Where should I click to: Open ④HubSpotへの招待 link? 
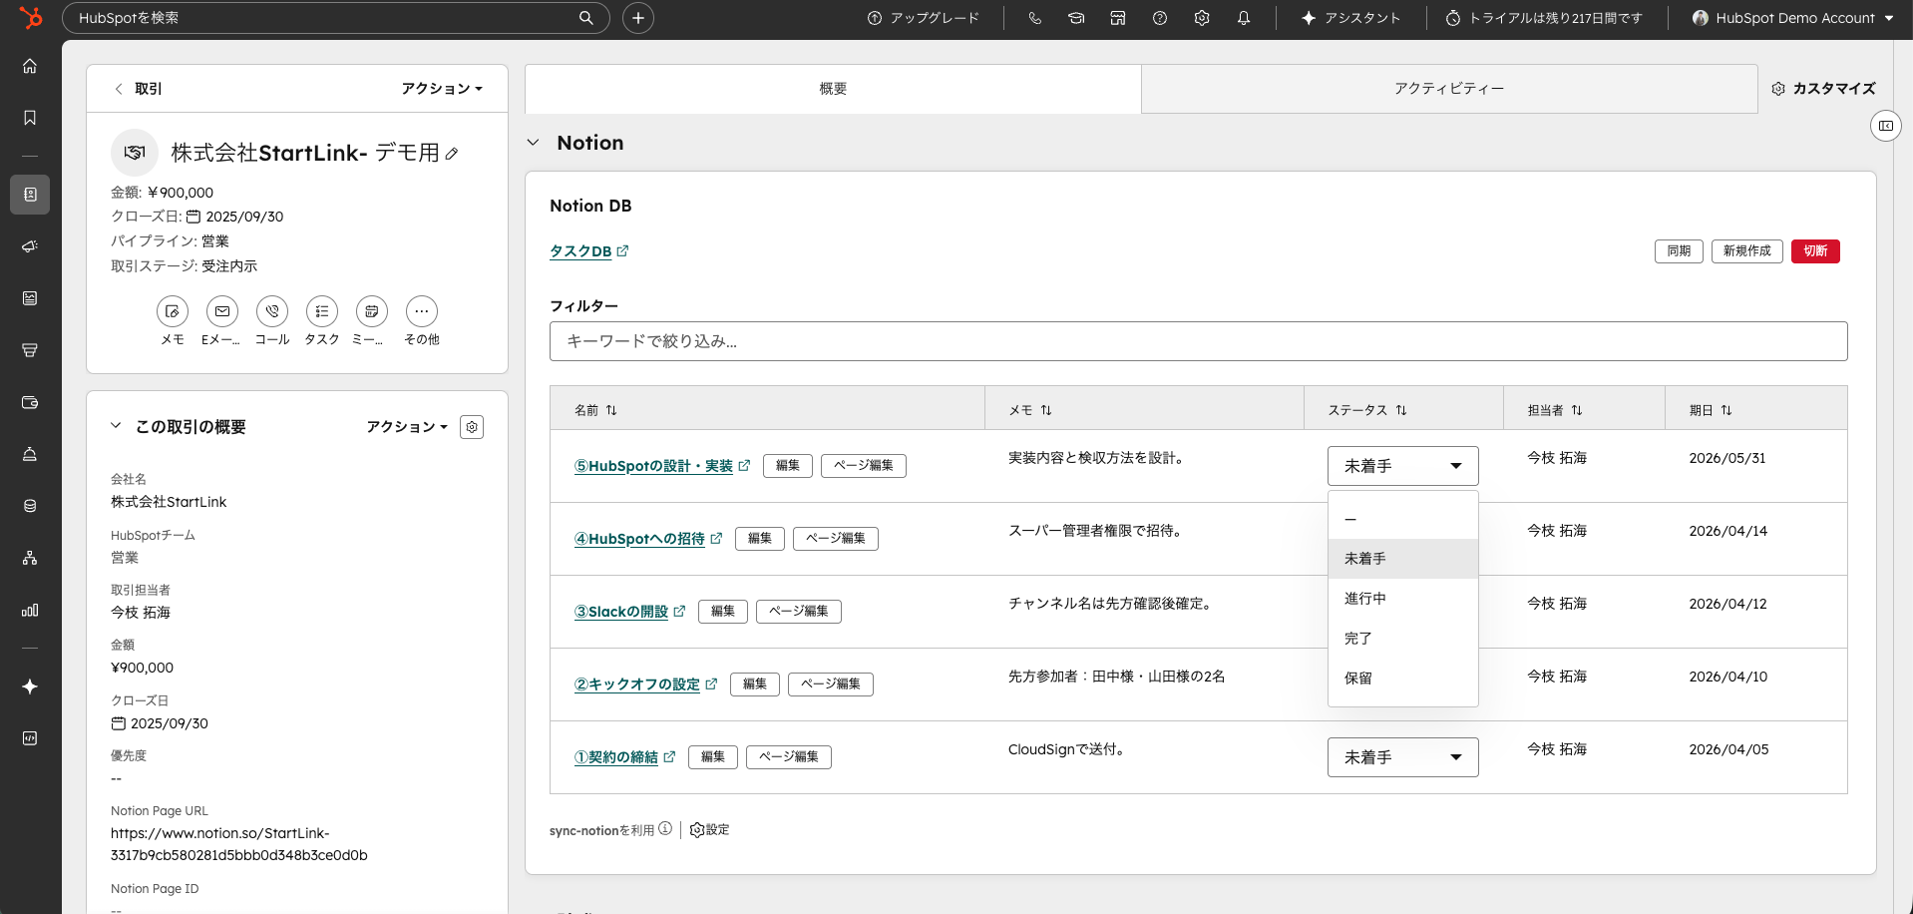click(647, 539)
